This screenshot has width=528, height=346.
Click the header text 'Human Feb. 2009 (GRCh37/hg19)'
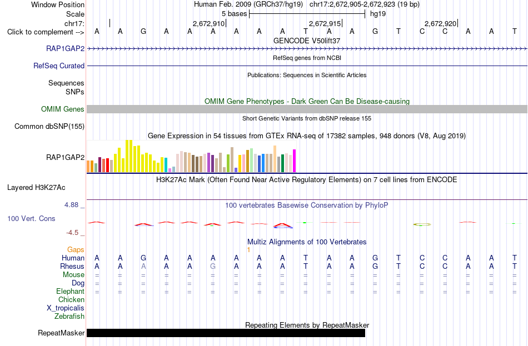click(x=248, y=4)
